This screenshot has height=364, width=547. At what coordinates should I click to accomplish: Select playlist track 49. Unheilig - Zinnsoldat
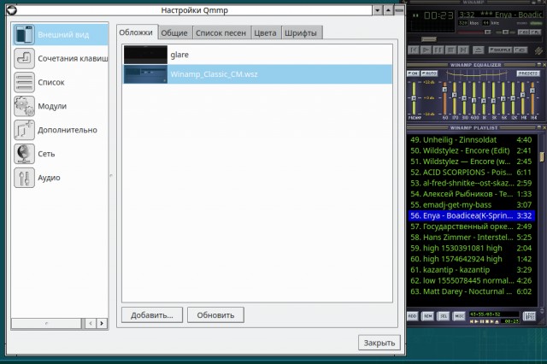tap(471, 140)
